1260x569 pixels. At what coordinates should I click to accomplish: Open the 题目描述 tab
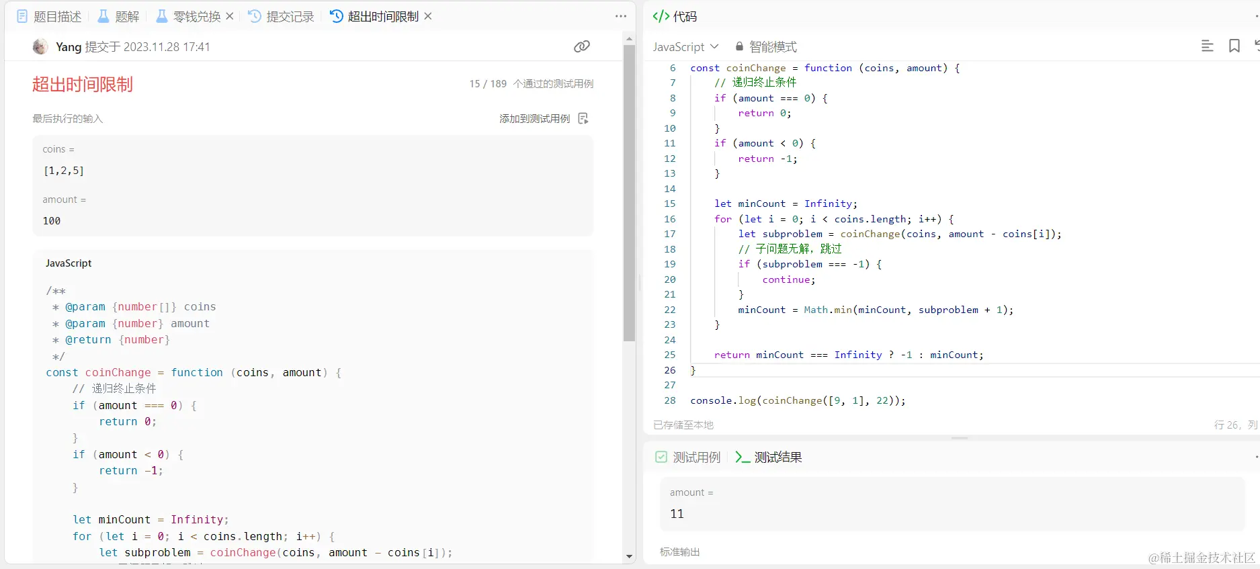tap(49, 16)
